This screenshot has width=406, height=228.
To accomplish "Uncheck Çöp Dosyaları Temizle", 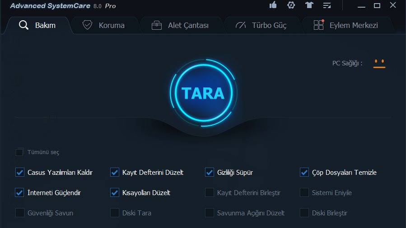I will [304, 172].
